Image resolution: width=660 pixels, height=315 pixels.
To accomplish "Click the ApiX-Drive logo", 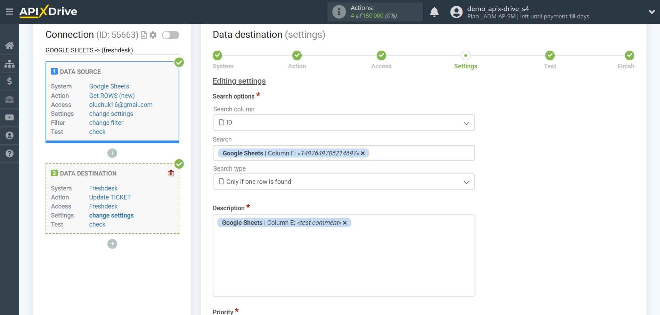I will 48,11.
